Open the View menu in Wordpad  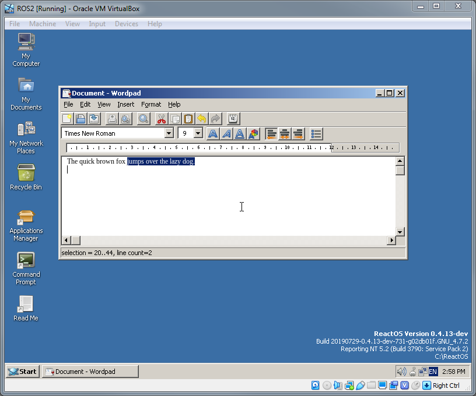point(104,104)
